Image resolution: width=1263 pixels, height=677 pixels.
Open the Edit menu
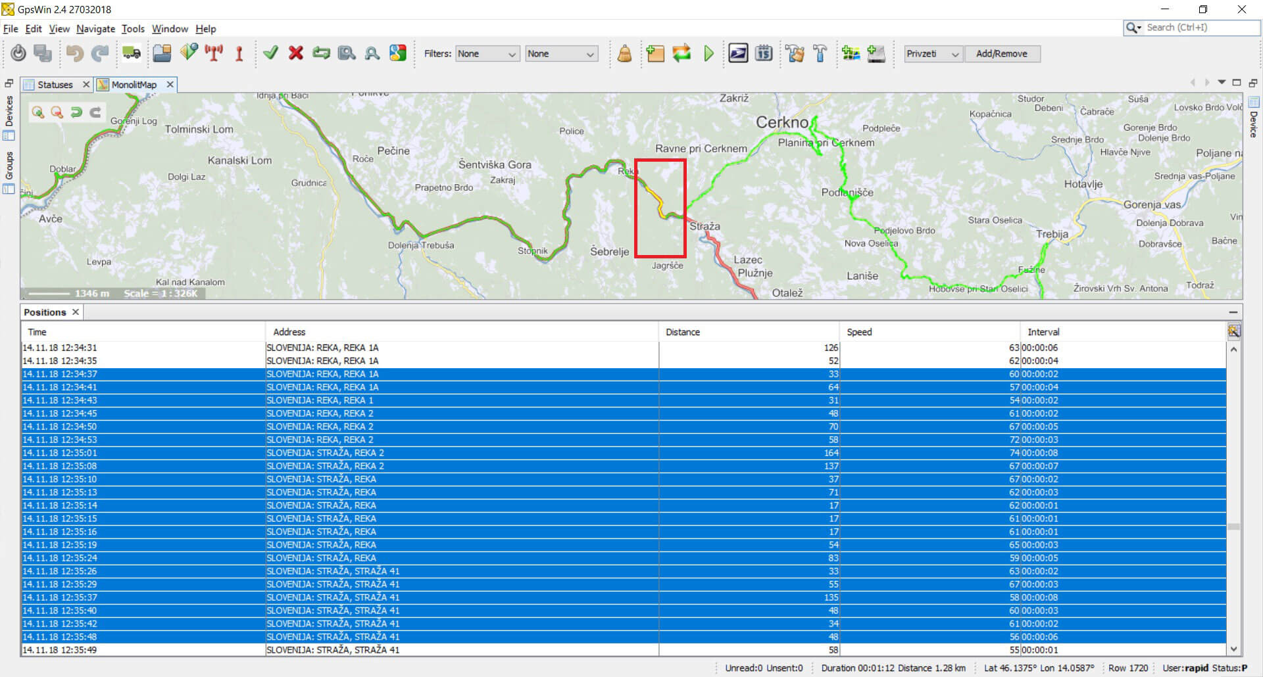tap(34, 29)
